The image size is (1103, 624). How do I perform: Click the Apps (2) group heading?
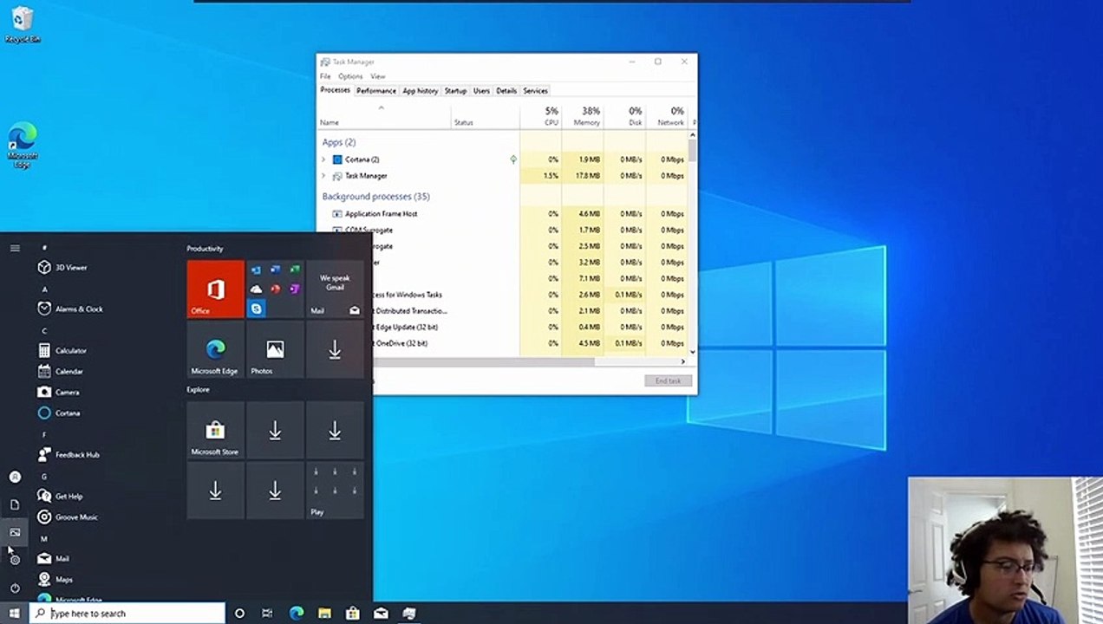pos(339,142)
